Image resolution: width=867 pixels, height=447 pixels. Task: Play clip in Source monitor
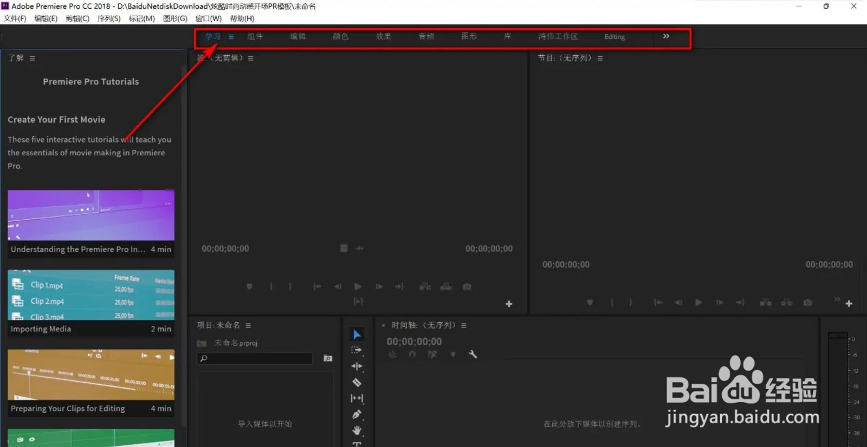click(358, 286)
